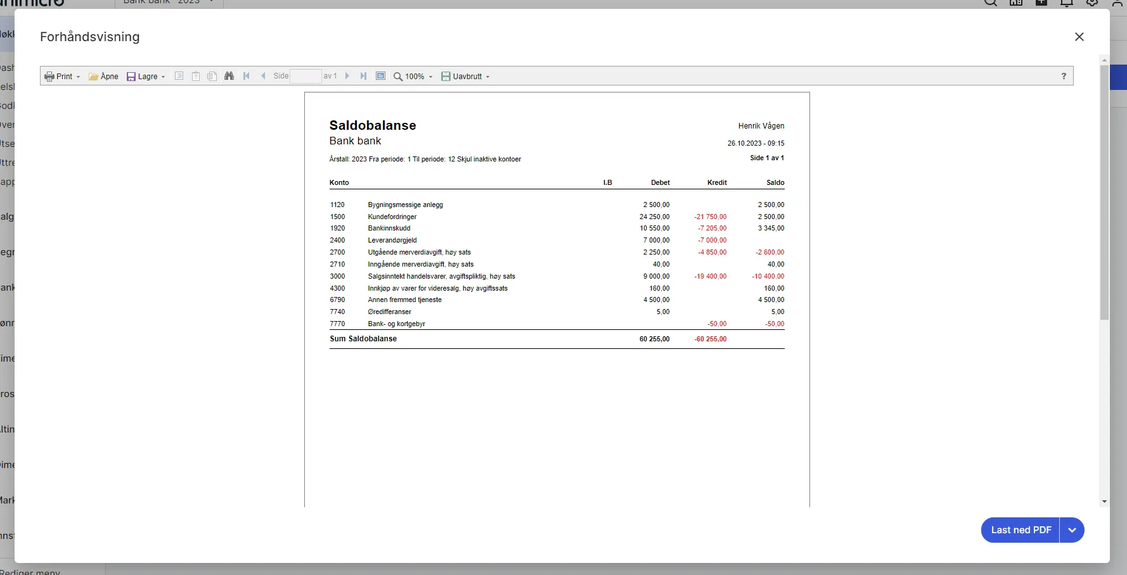Click Last ned PDF button
This screenshot has height=575, width=1127.
pos(1021,530)
